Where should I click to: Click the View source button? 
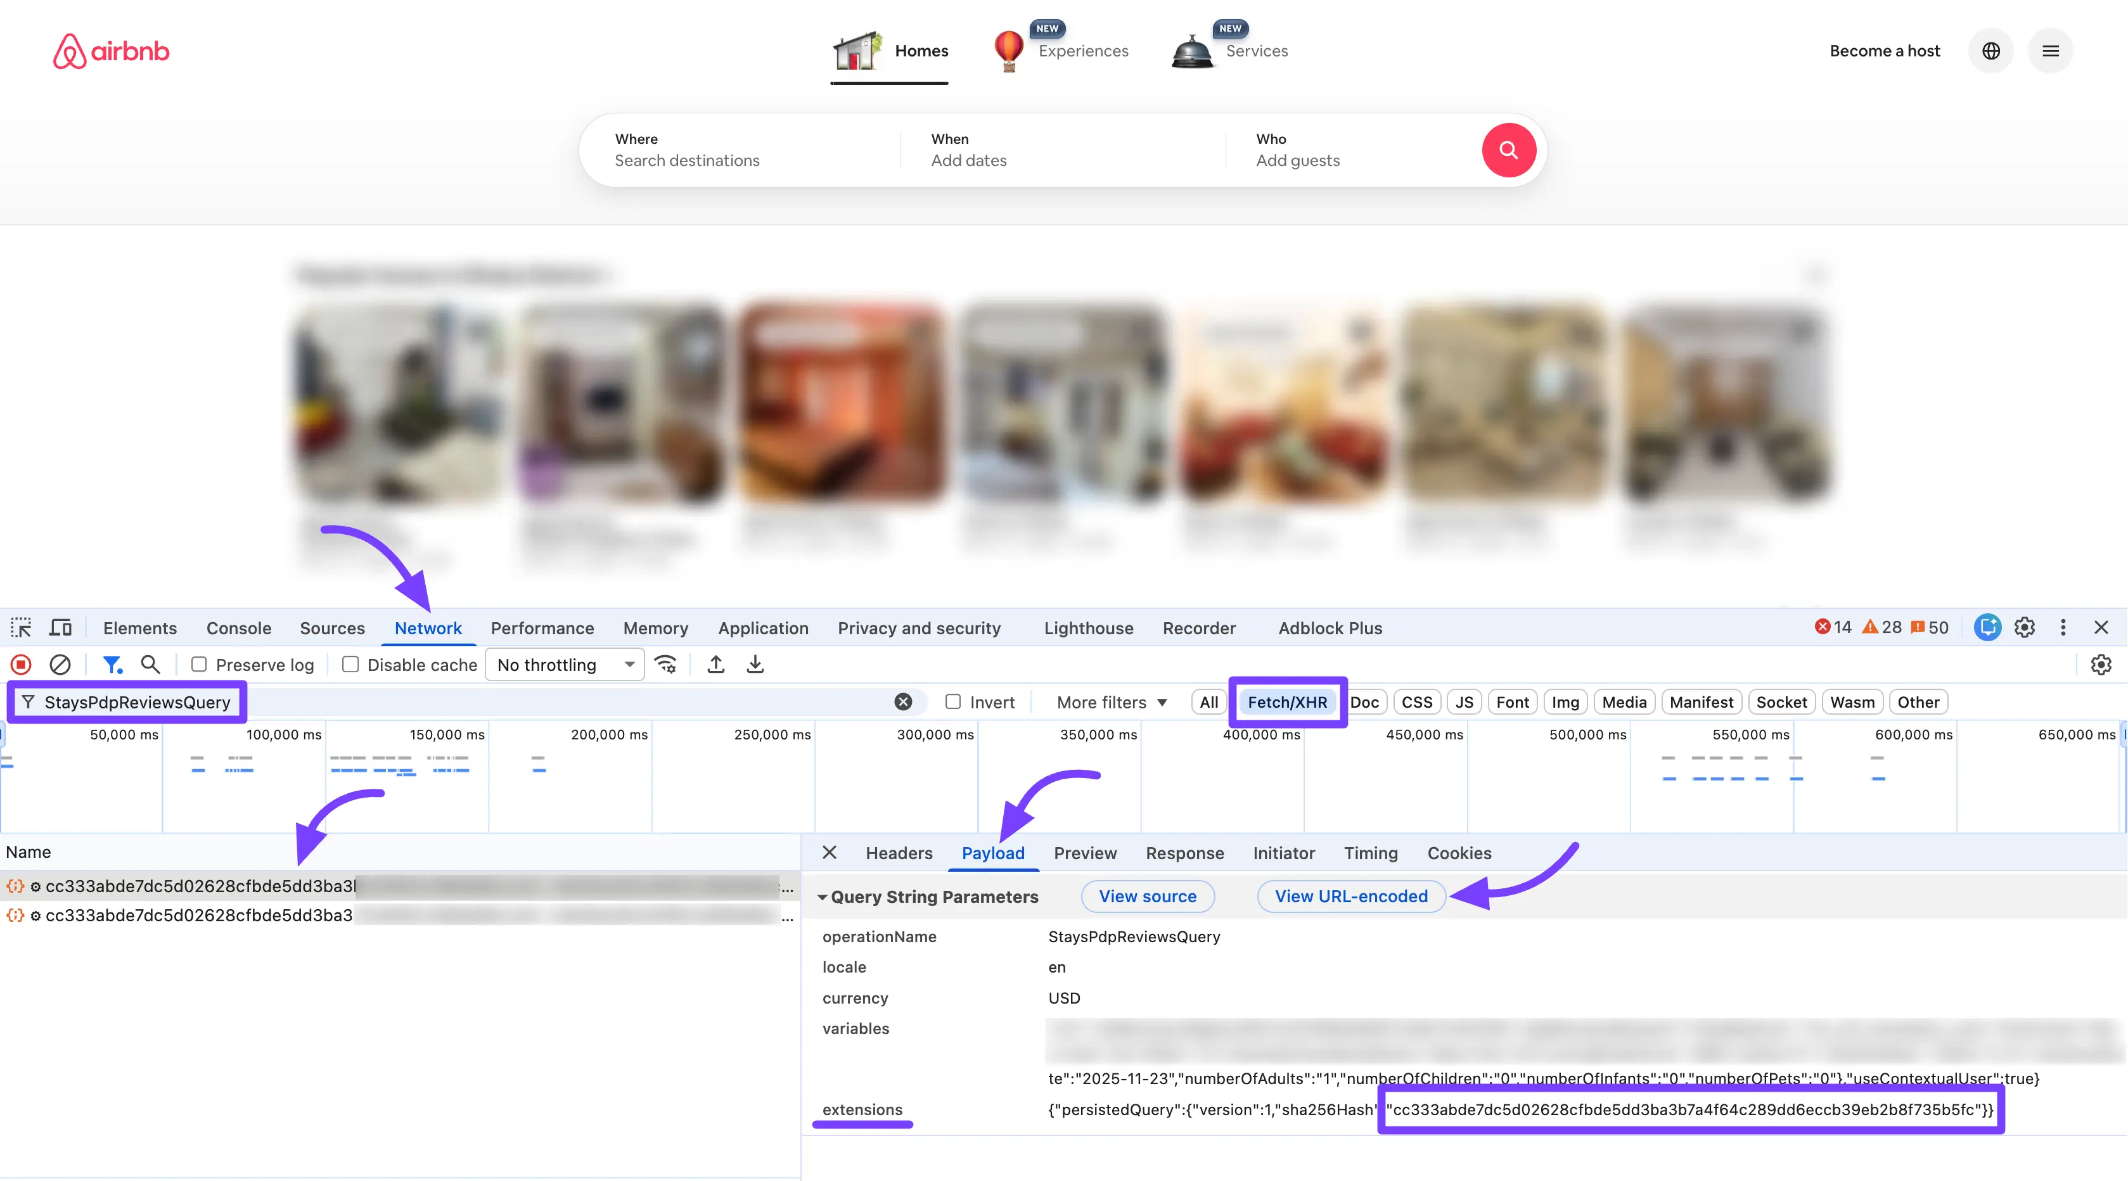tap(1148, 896)
